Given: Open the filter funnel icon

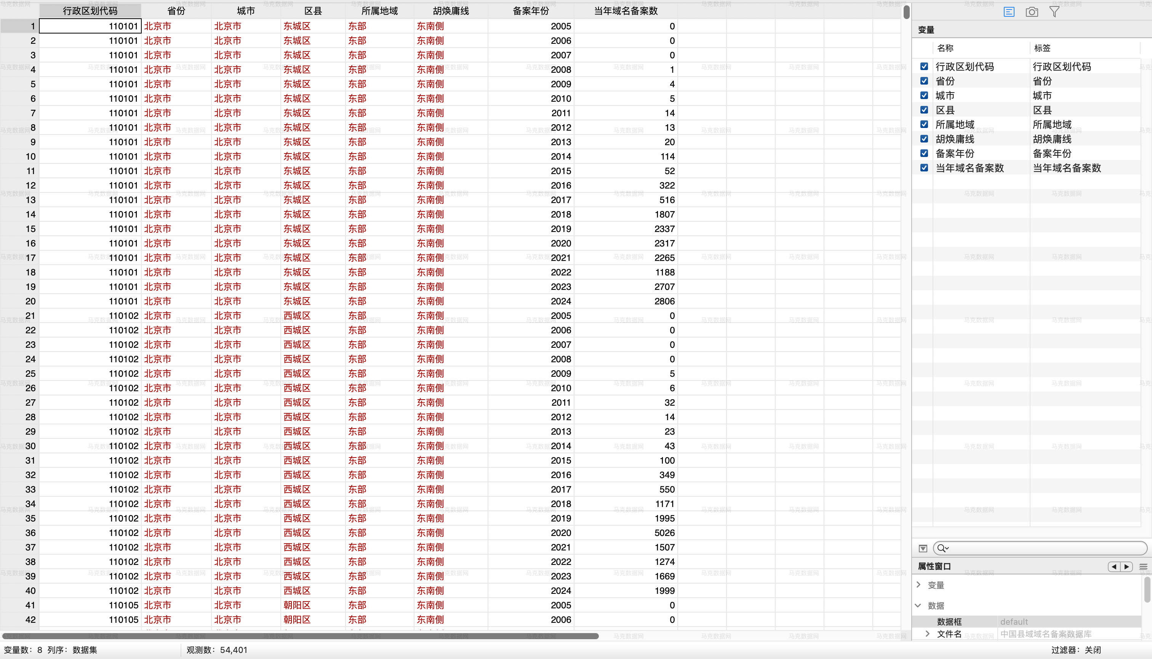Looking at the screenshot, I should [x=1054, y=12].
